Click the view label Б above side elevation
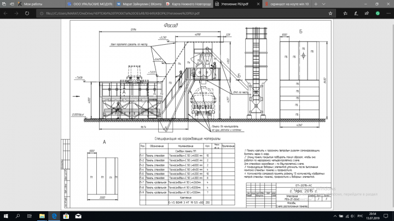394x221 pixels. (x=301, y=32)
